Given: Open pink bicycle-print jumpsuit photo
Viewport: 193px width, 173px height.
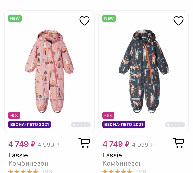Looking at the screenshot, I should pyautogui.click(x=49, y=71).
